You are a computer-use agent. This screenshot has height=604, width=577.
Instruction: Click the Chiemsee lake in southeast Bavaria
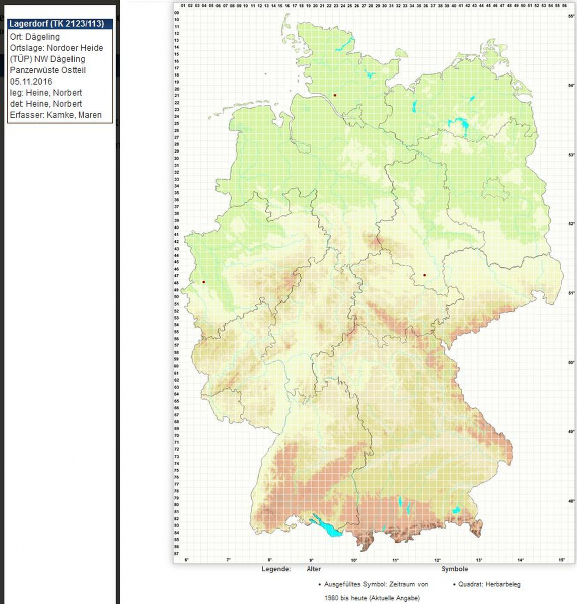[457, 510]
